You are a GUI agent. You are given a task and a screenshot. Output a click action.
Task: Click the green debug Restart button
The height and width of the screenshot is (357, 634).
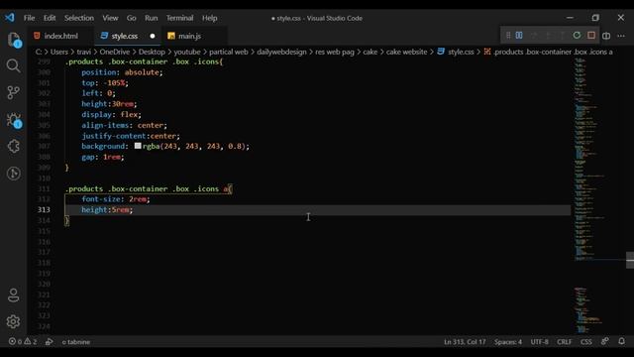(x=577, y=36)
